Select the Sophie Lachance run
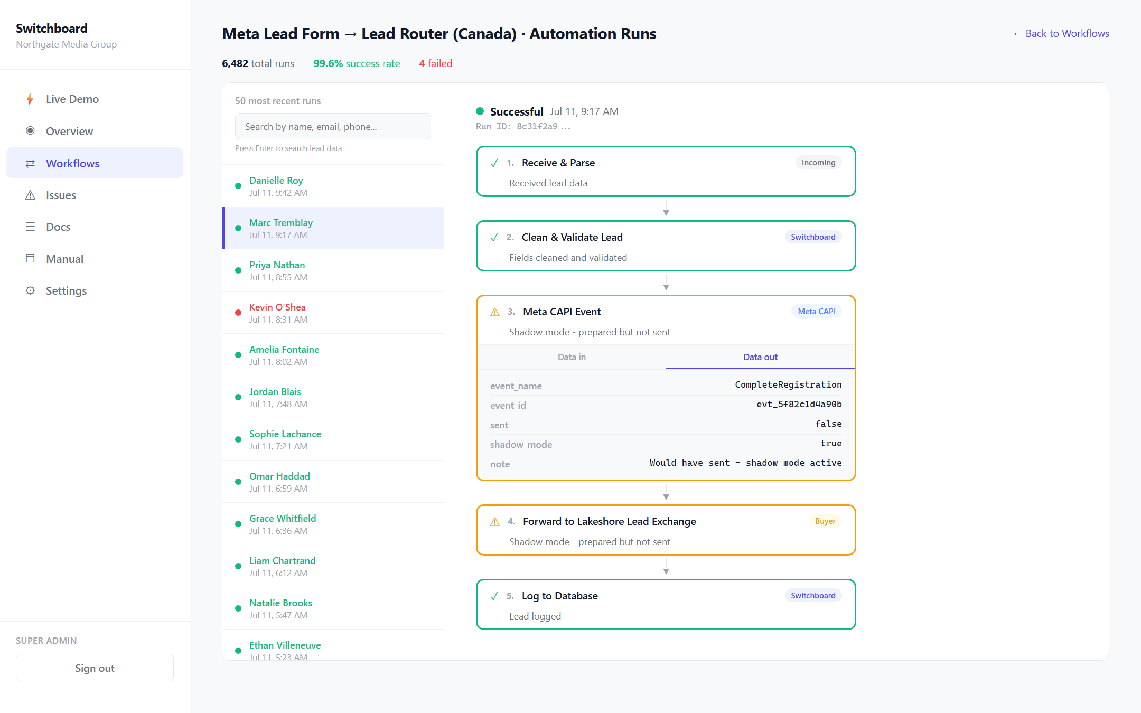1141x713 pixels. [333, 439]
